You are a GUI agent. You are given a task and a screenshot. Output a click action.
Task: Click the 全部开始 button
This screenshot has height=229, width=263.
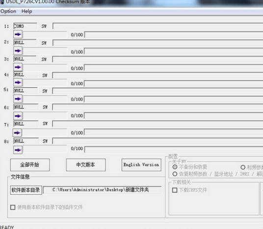click(30, 165)
